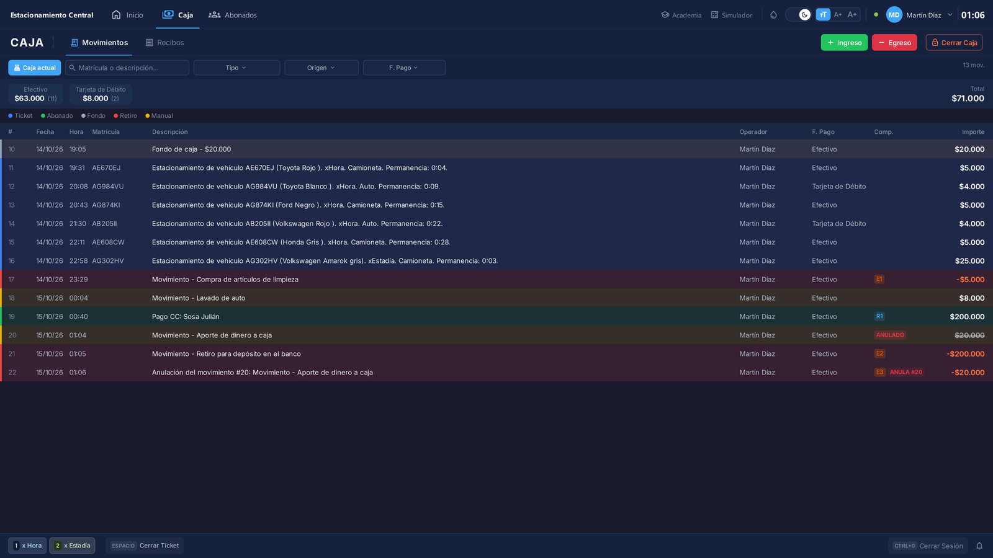Click the E1 receipt badge
993x558 pixels.
(879, 280)
